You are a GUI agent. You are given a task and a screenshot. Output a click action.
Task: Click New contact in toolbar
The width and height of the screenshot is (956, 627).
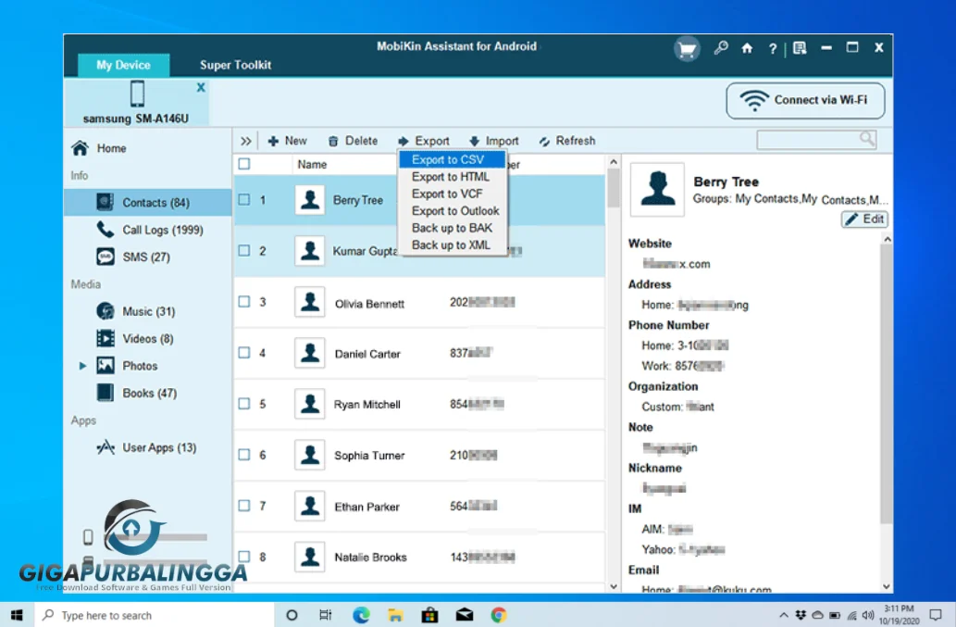coord(287,141)
